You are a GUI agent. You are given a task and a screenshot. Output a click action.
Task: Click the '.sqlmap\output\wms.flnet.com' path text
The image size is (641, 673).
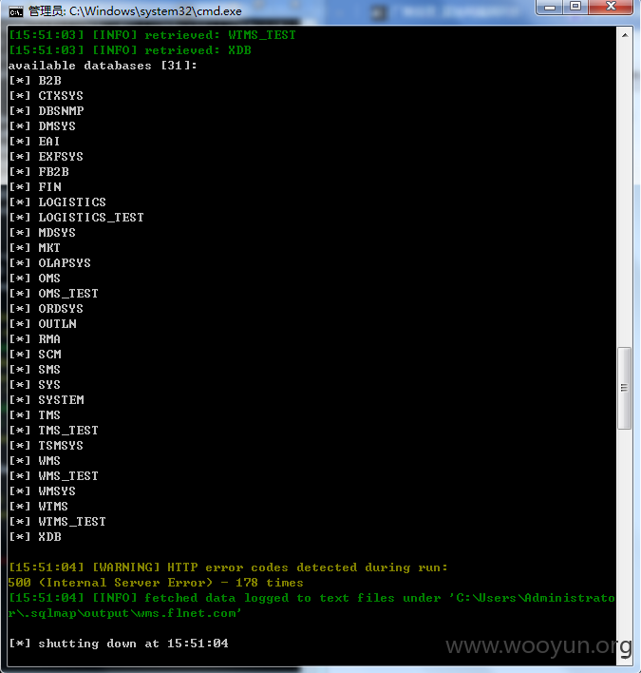point(129,613)
